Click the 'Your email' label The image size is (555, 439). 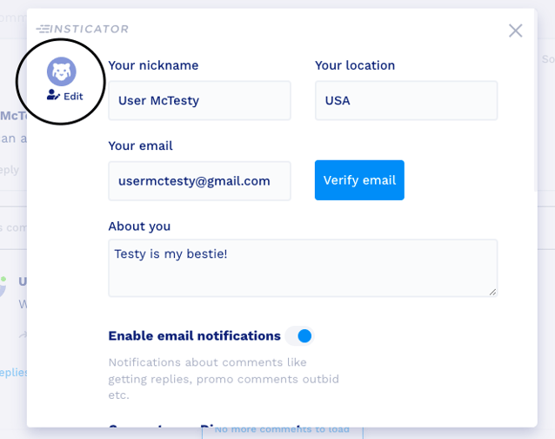[141, 146]
